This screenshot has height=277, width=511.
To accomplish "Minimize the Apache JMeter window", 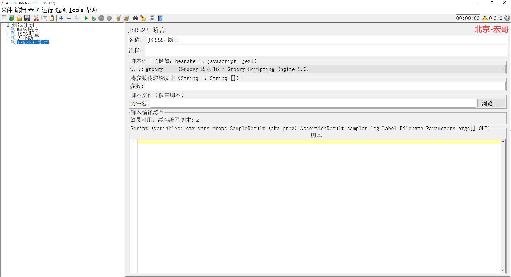I will click(480, 3).
